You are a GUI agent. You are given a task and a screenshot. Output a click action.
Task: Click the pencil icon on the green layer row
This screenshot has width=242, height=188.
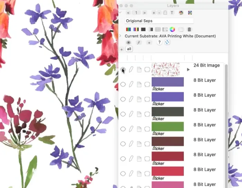pyautogui.click(x=131, y=129)
